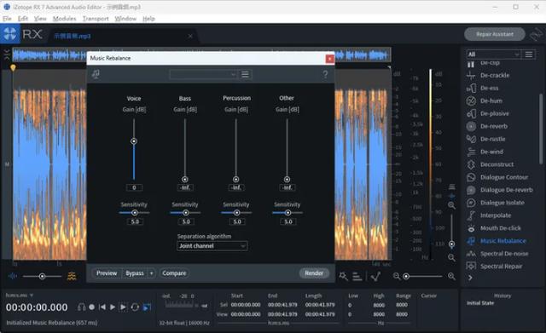Image resolution: width=546 pixels, height=333 pixels.
Task: Toggle loop playback
Action: click(x=135, y=307)
